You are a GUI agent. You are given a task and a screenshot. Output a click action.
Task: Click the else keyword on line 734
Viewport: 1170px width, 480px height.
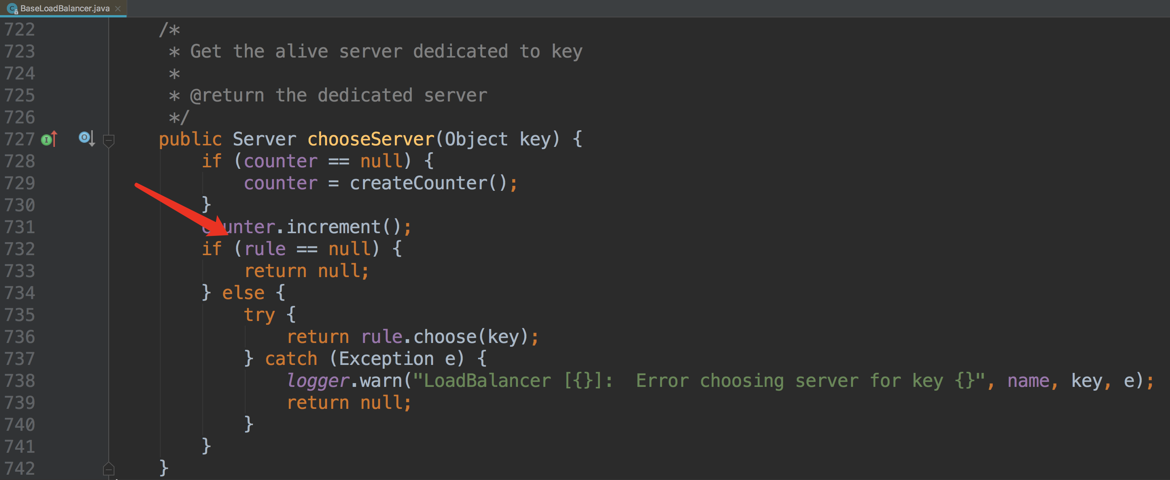coord(243,293)
